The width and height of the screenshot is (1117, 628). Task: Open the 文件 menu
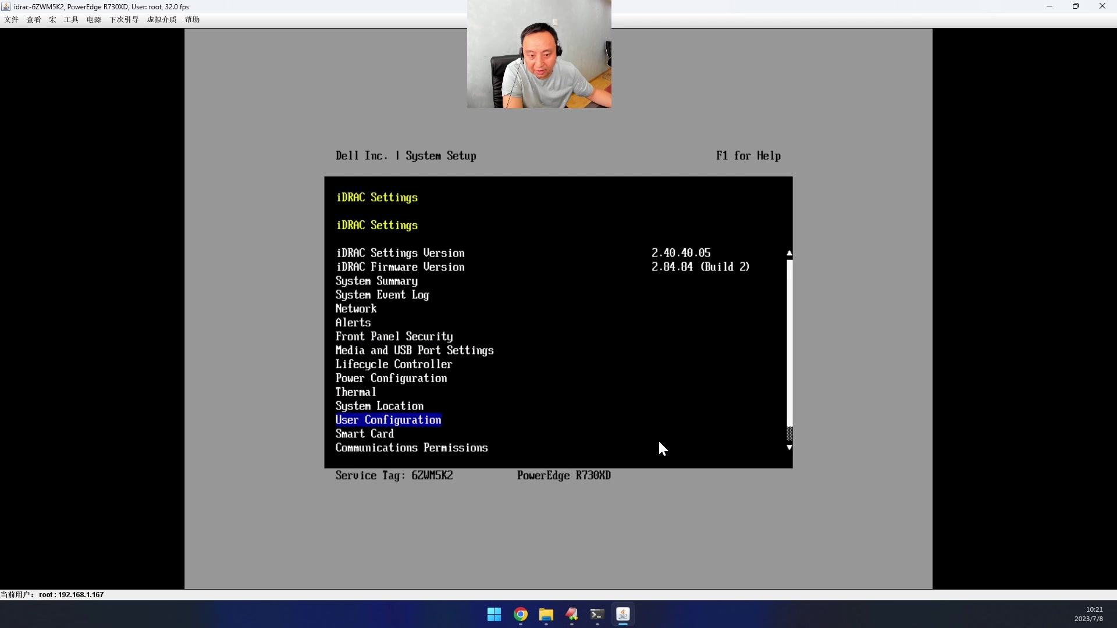[x=11, y=19]
